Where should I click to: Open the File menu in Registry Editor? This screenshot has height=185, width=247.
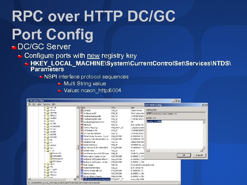30,104
